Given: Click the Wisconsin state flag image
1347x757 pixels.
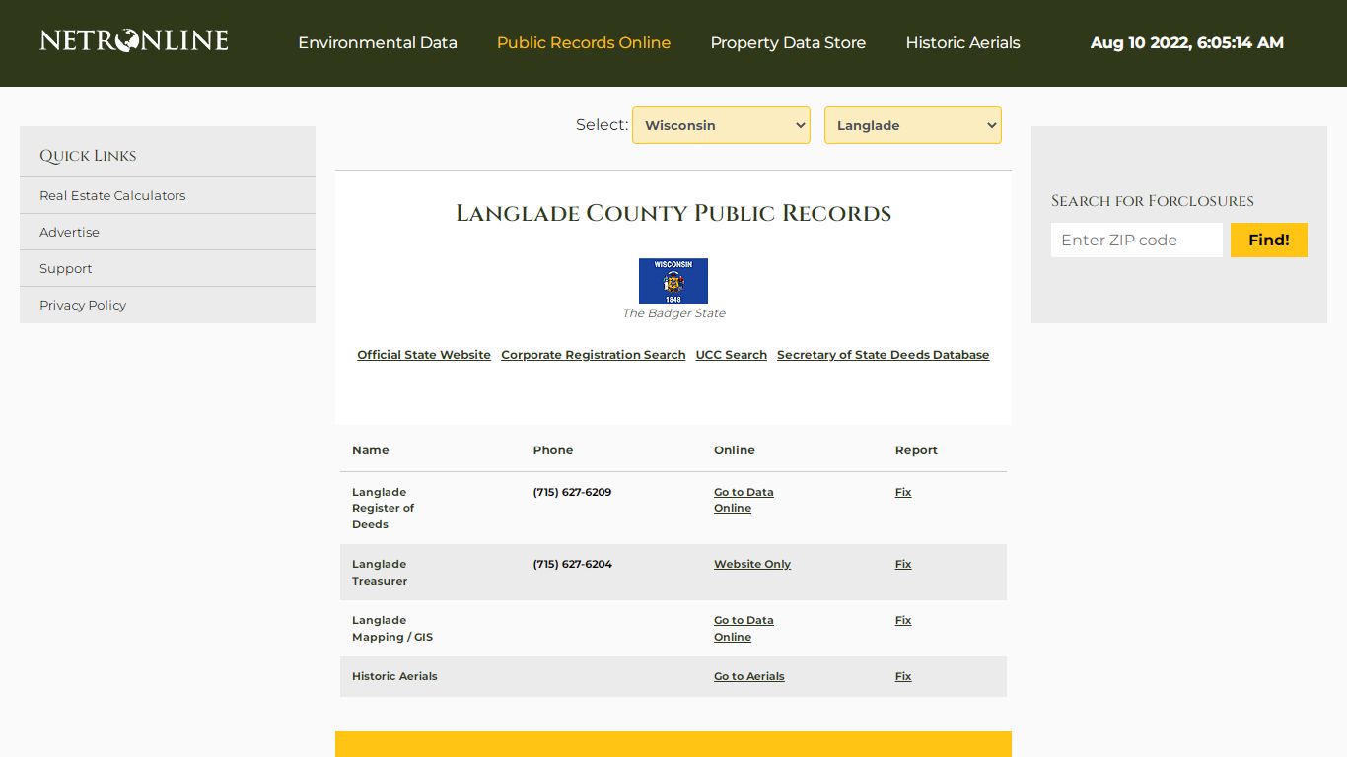Looking at the screenshot, I should [x=673, y=281].
